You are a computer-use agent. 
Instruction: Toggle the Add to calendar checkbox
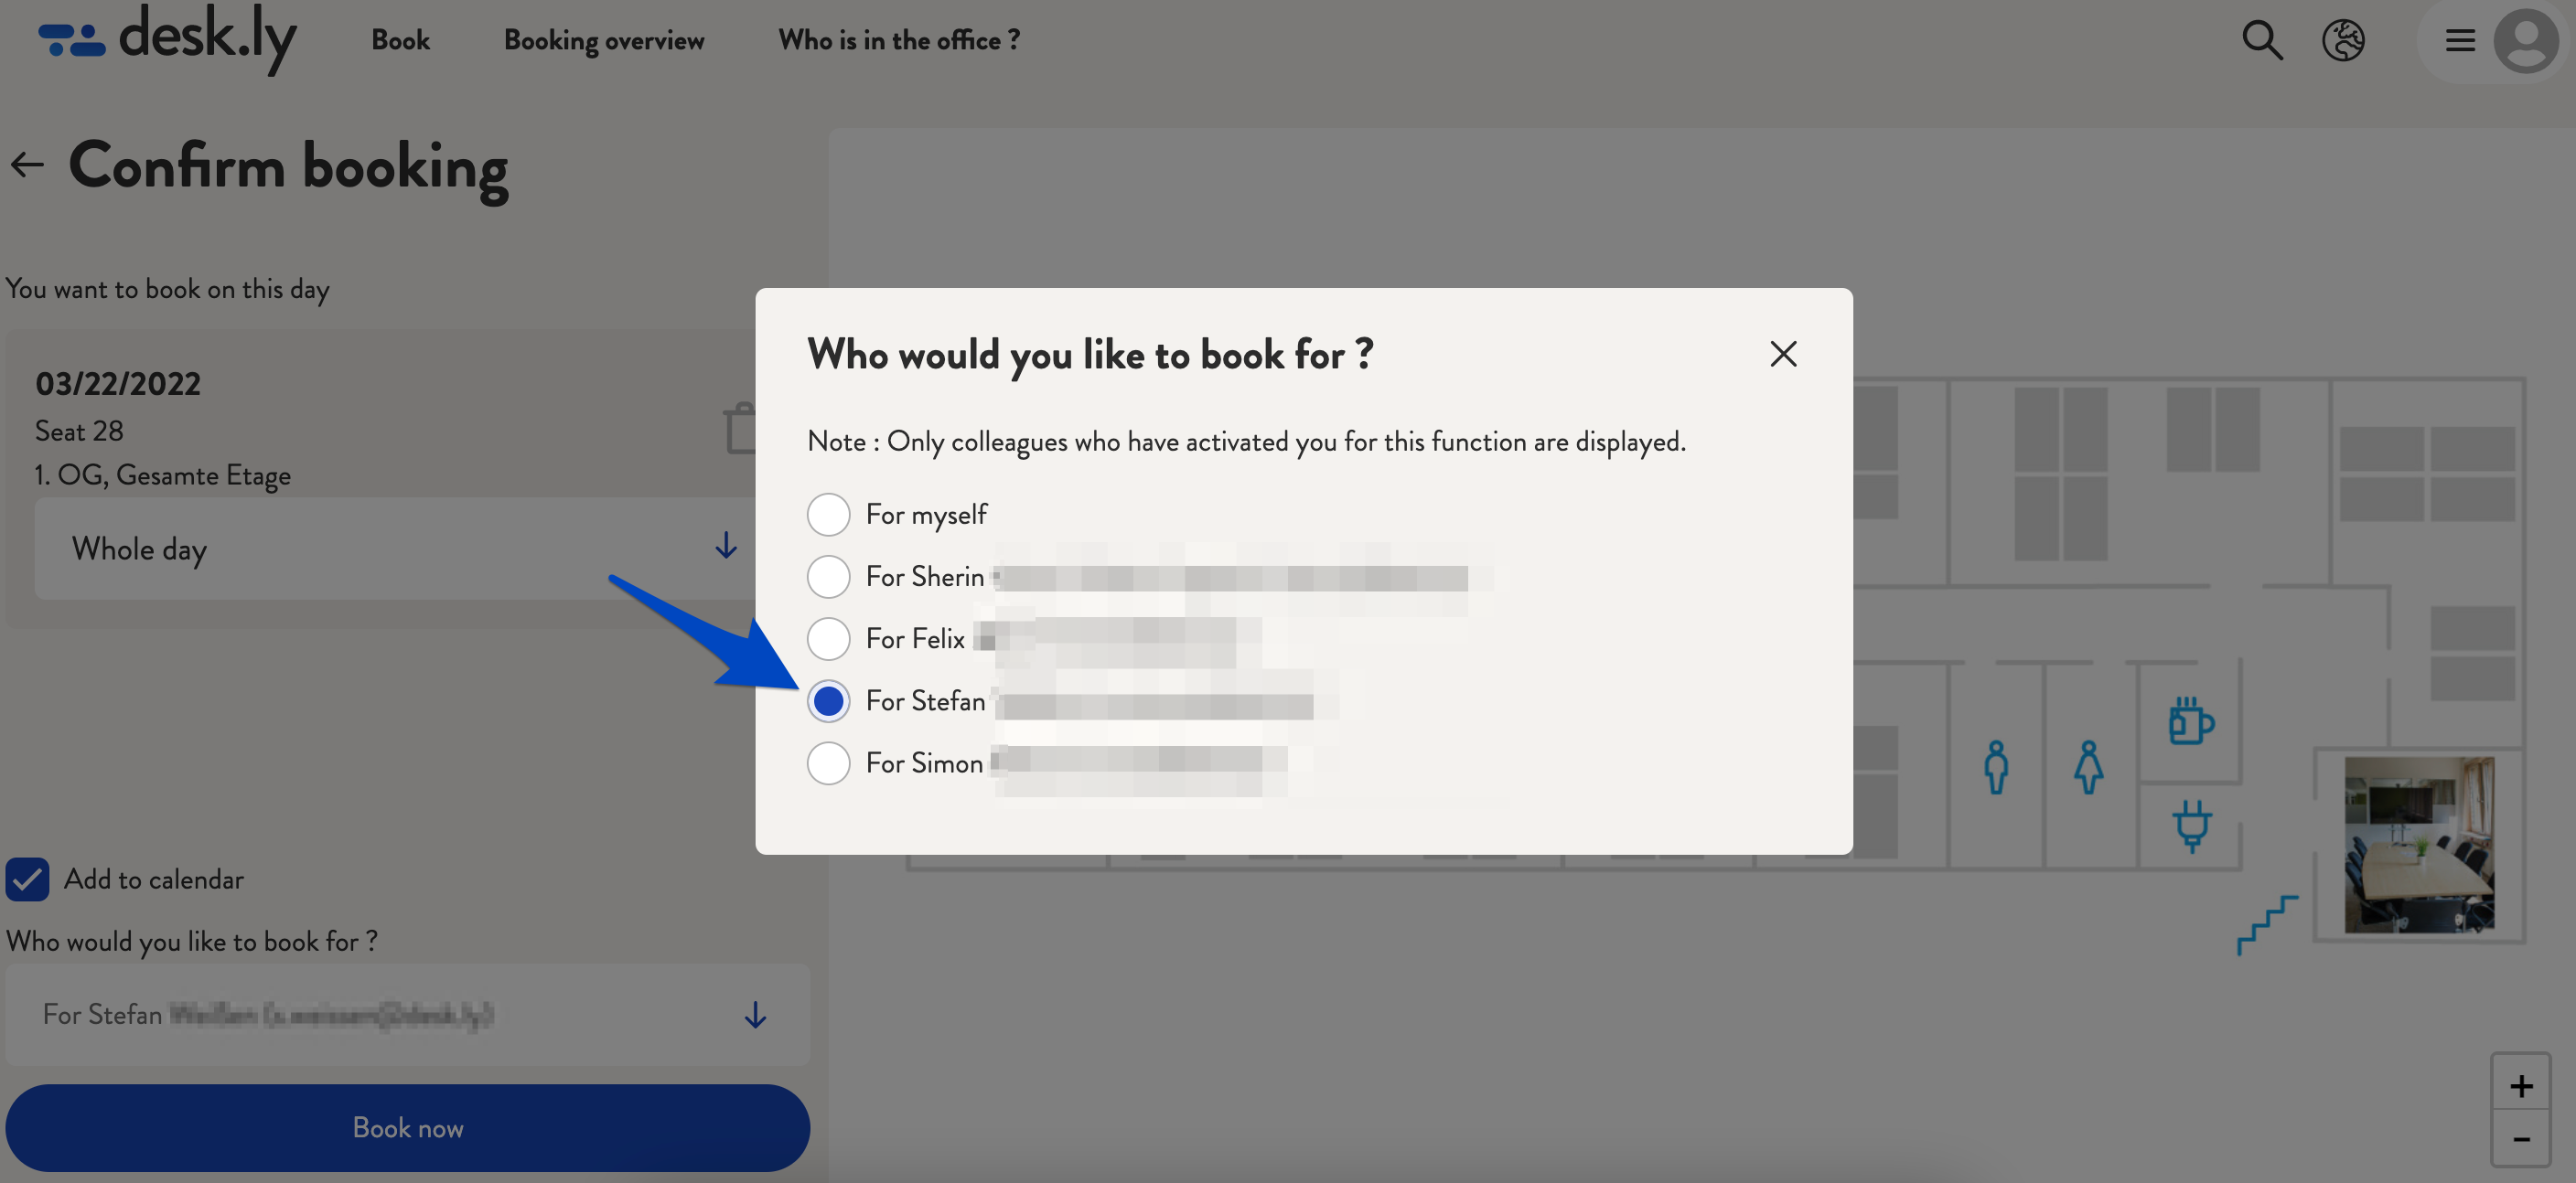click(x=28, y=878)
